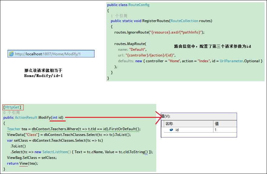This screenshot has height=174, width=267.
Task: Select the value cell showing 1
Action: (x=225, y=130)
